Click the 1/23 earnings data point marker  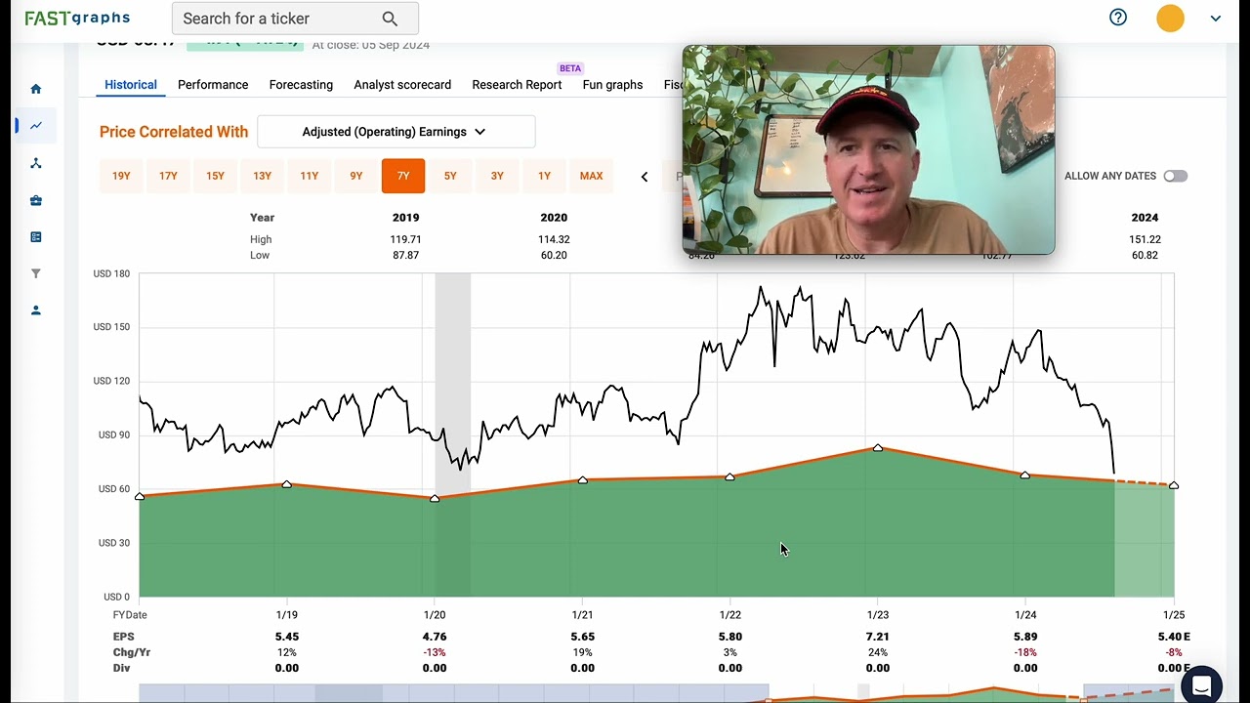point(878,447)
